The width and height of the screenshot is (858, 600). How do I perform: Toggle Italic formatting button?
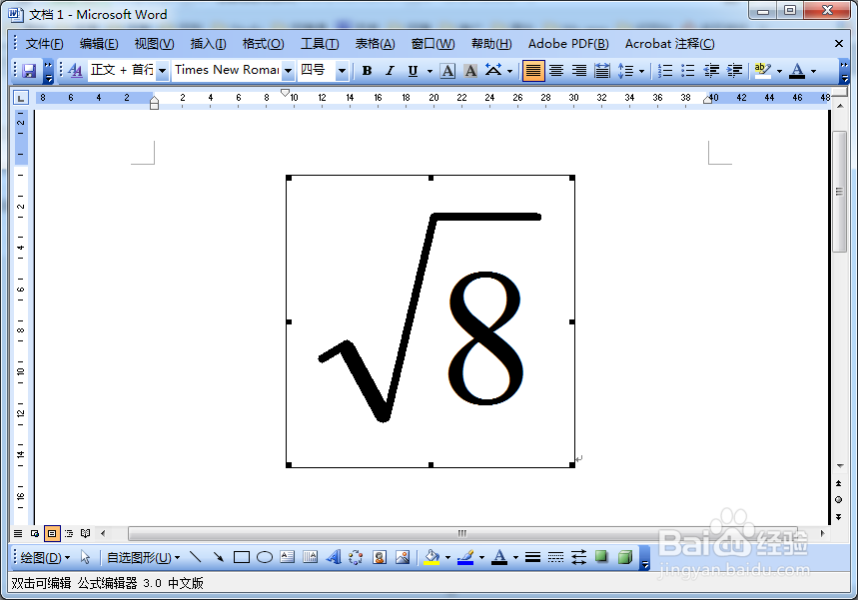[x=390, y=71]
